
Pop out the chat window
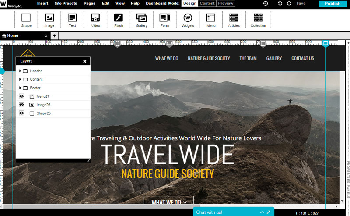(x=269, y=212)
